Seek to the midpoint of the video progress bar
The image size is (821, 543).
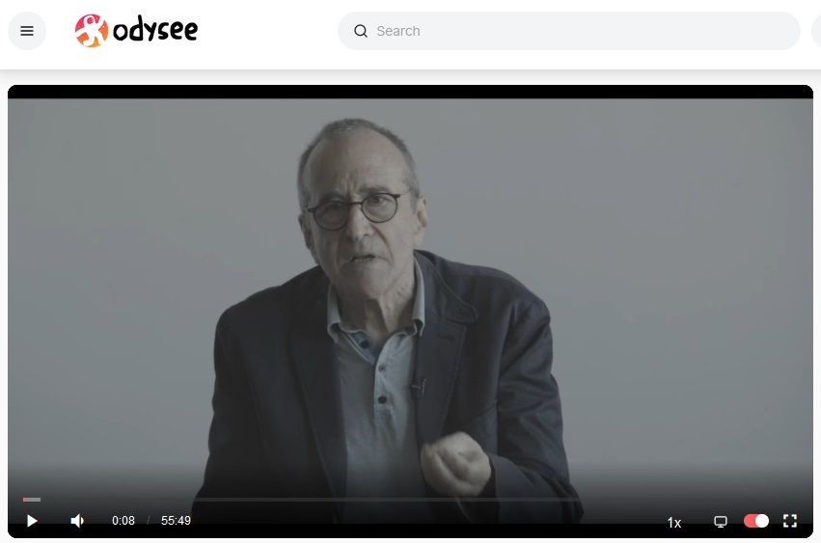coord(411,500)
